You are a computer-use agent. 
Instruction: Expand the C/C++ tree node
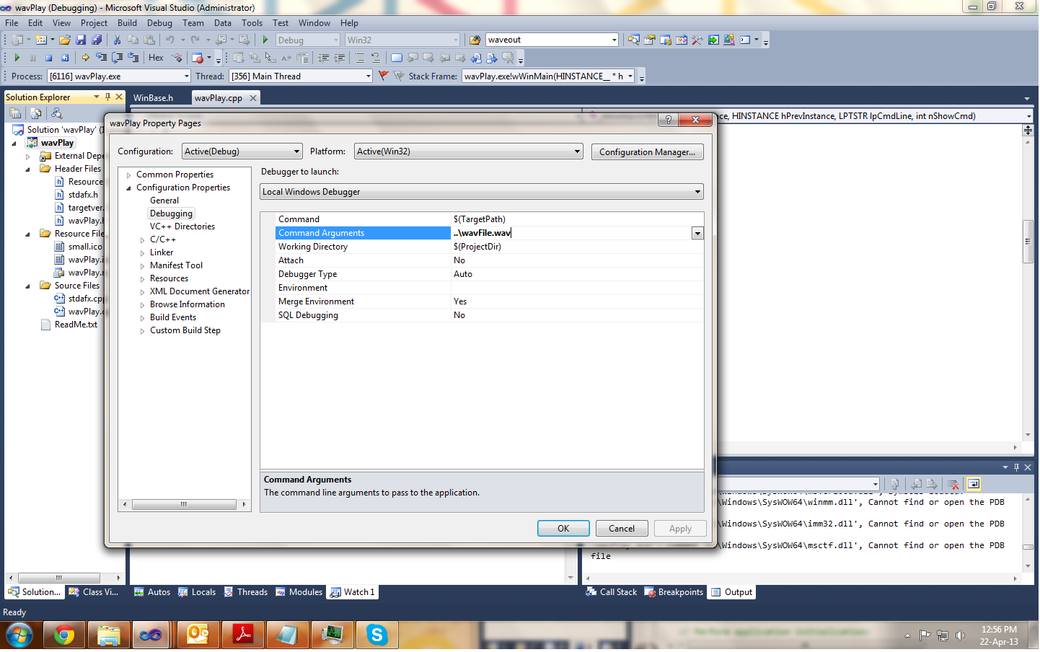[x=143, y=239]
